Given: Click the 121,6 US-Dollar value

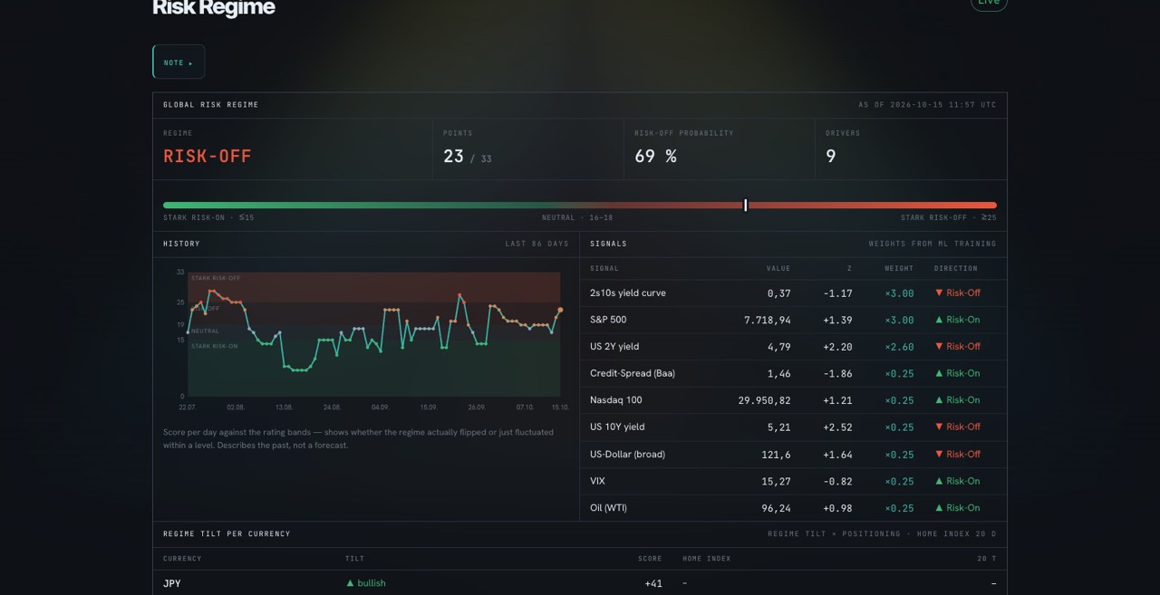Looking at the screenshot, I should tap(779, 455).
